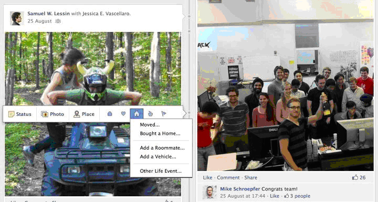378x202 pixels.
Task: Open the Health and Wellness apple icon
Action: [x=151, y=113]
